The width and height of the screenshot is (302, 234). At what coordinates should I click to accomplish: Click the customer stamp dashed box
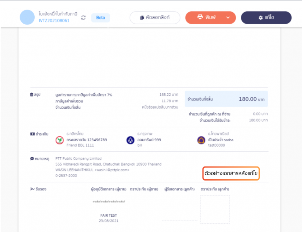click(x=215, y=209)
